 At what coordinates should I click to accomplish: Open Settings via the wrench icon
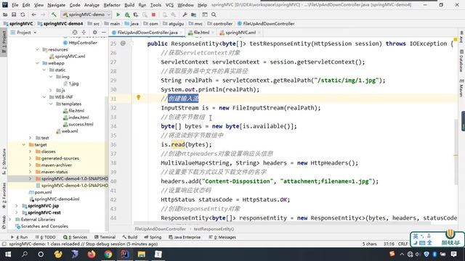185,14
